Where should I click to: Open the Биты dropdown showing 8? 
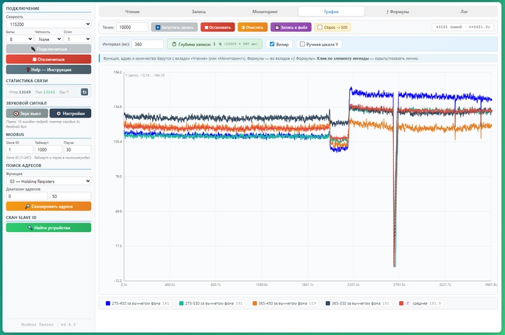click(x=19, y=39)
